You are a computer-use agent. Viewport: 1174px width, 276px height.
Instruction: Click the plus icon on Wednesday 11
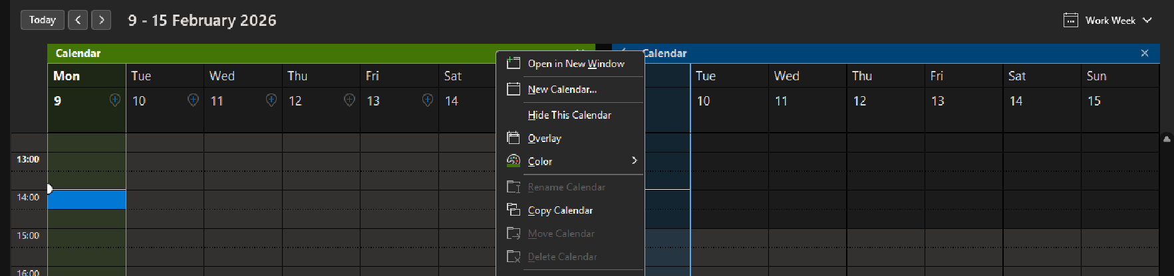coord(271,100)
